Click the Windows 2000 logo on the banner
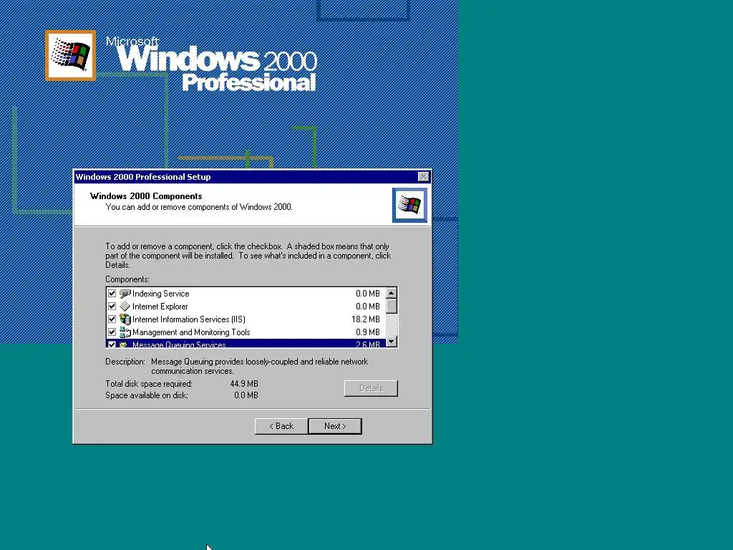Viewport: 733px width, 550px height. tap(71, 55)
